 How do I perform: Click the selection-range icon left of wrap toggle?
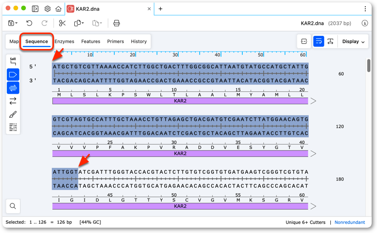[x=304, y=41]
